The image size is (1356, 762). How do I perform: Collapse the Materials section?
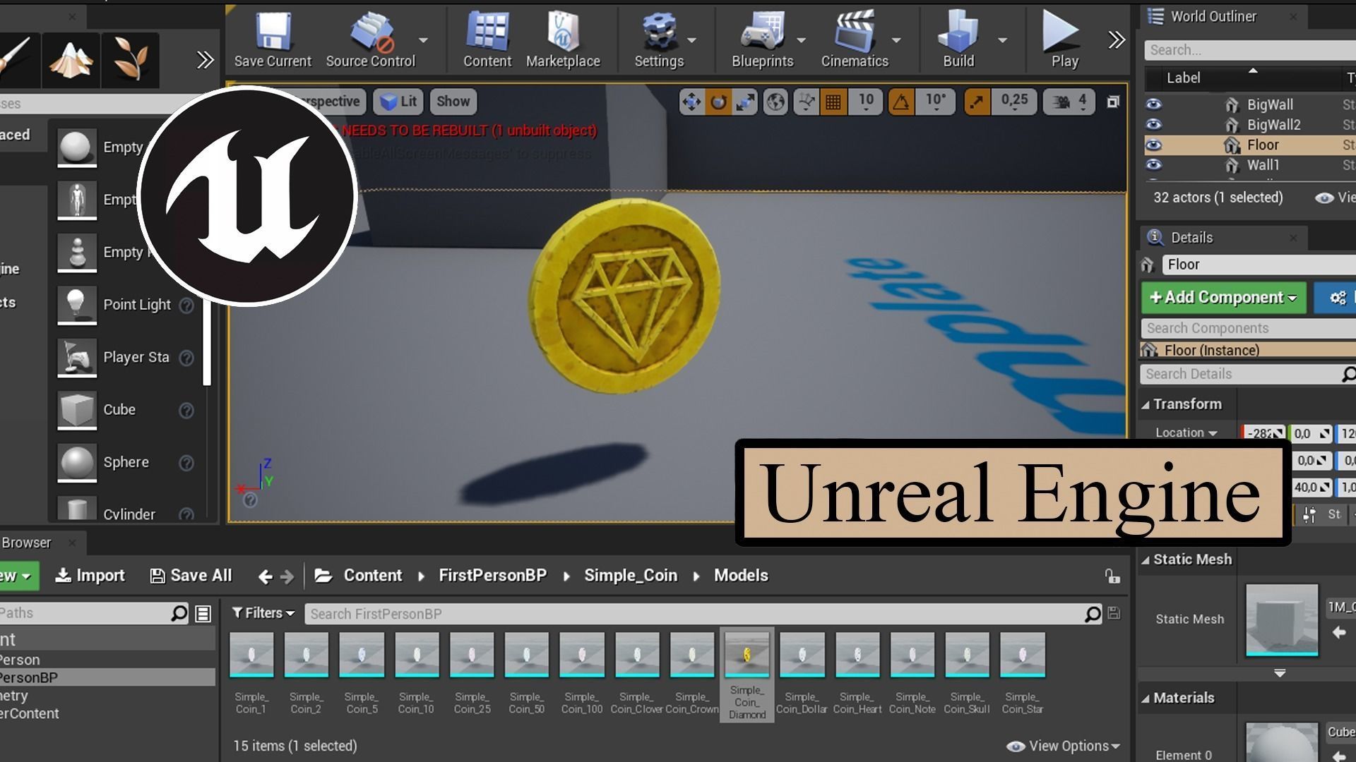1146,698
